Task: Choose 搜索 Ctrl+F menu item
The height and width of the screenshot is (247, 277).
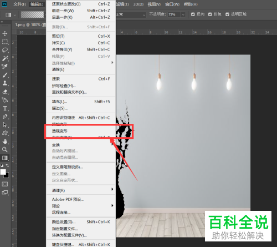Action: coord(81,79)
